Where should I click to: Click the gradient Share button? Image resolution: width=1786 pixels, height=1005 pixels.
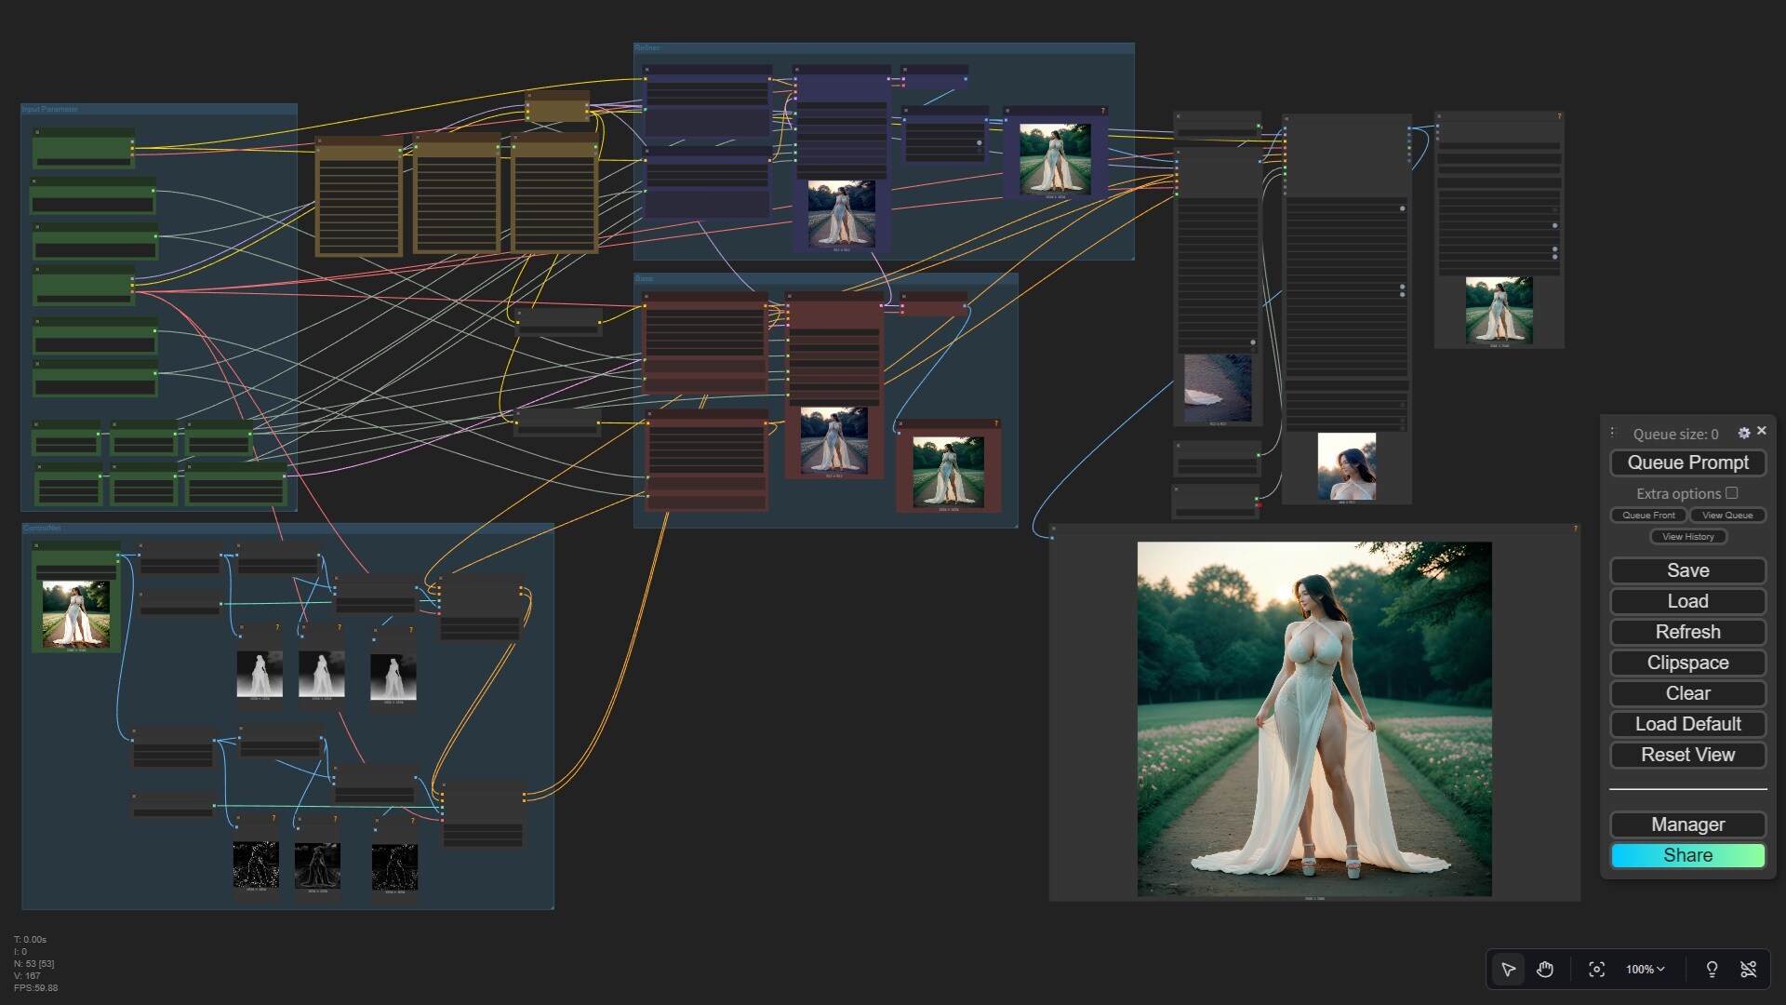click(1687, 855)
